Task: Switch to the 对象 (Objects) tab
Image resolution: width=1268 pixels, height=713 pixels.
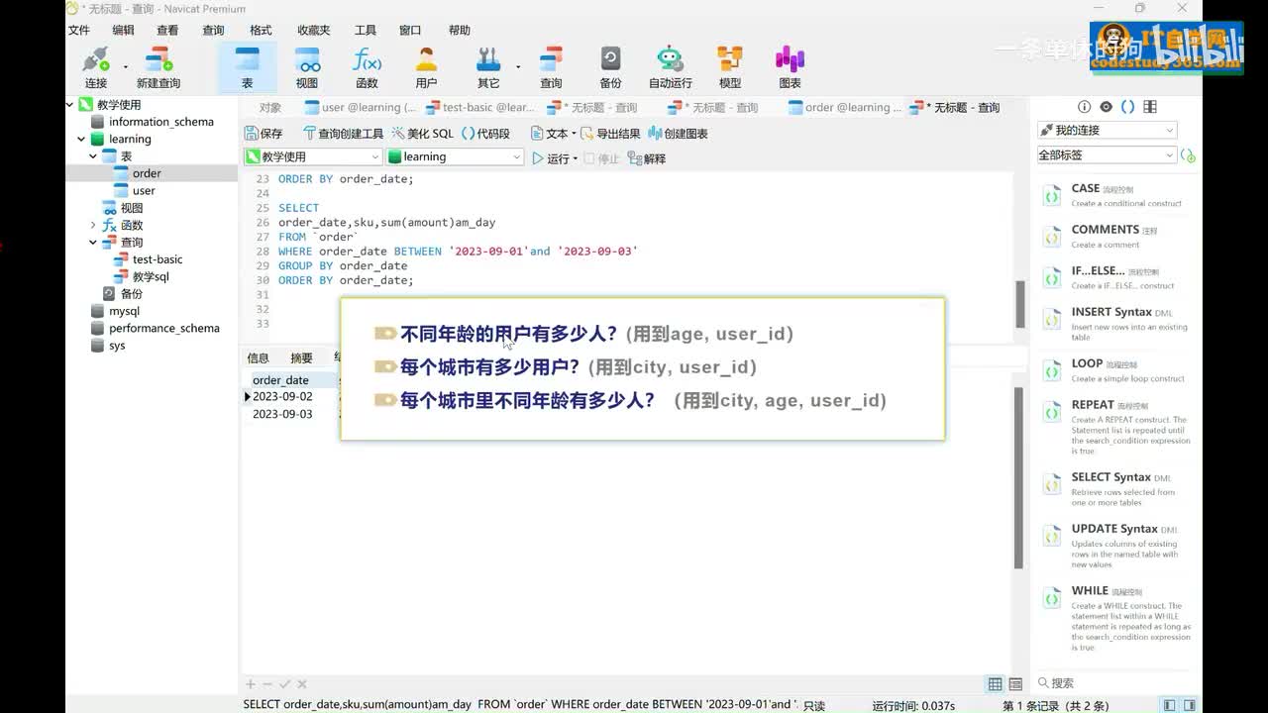Action: tap(270, 107)
